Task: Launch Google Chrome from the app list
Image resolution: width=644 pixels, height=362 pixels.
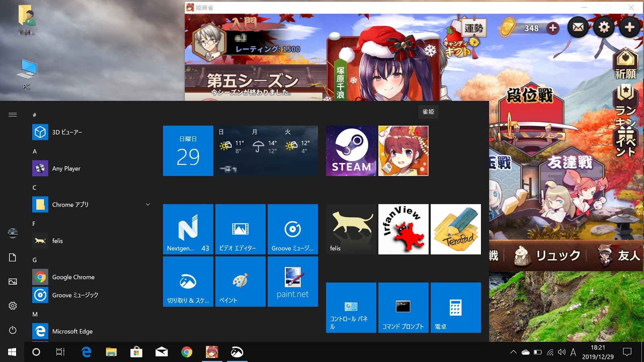Action: pos(93,277)
